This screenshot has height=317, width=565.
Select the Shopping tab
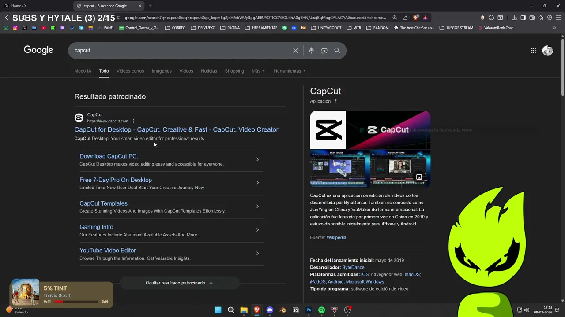(234, 71)
